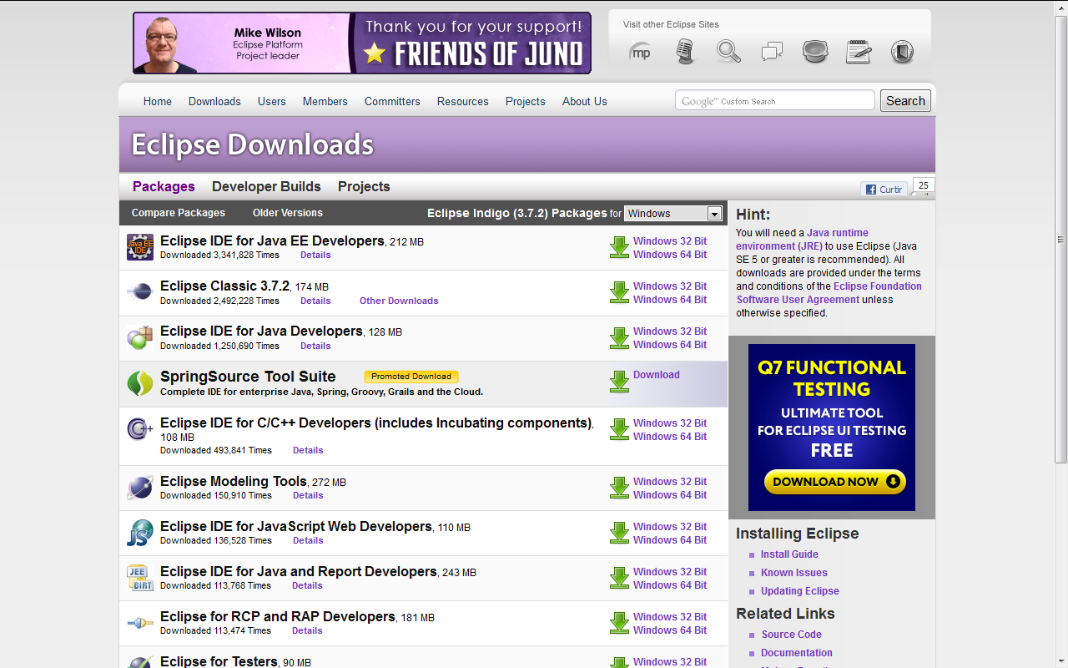1068x668 pixels.
Task: Open the Home menu item
Action: [158, 101]
